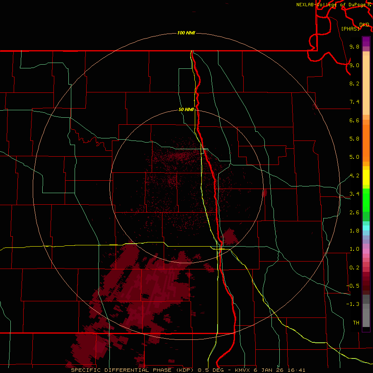
Task: Select the 9.0 legend value
Action: 354,65
